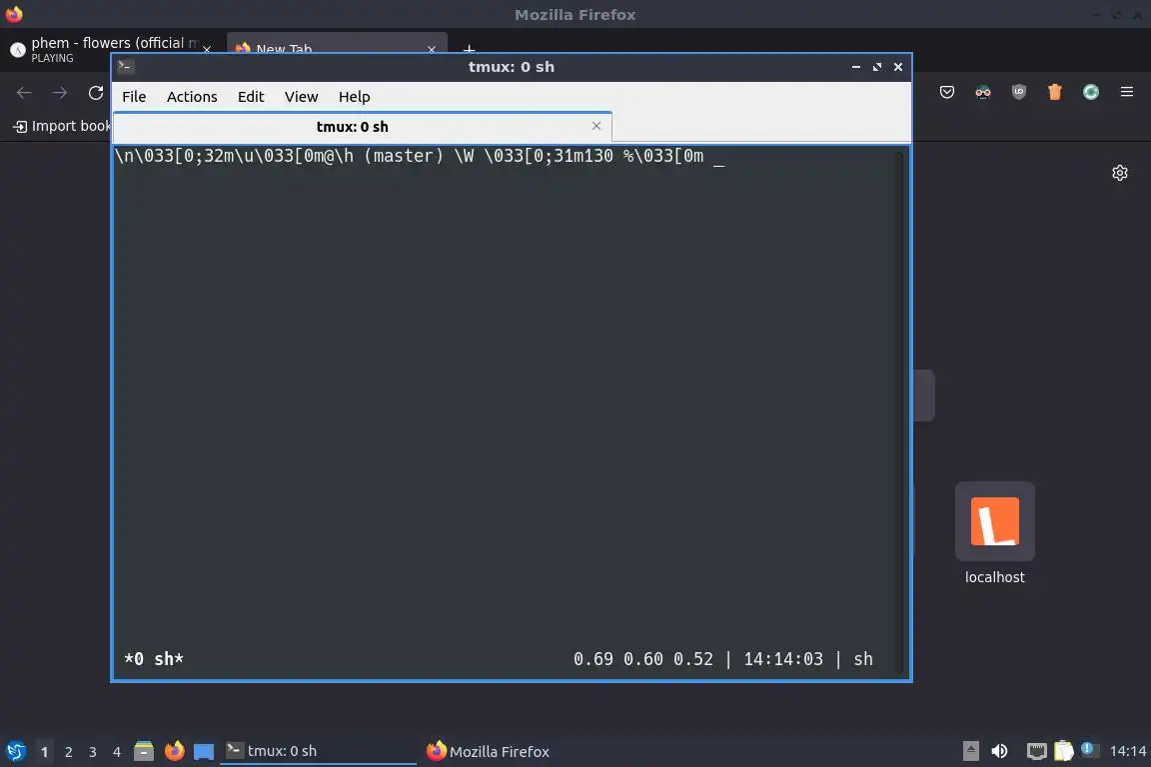Screen dimensions: 1151x767
Task: Open the Edit menu
Action: pyautogui.click(x=251, y=97)
